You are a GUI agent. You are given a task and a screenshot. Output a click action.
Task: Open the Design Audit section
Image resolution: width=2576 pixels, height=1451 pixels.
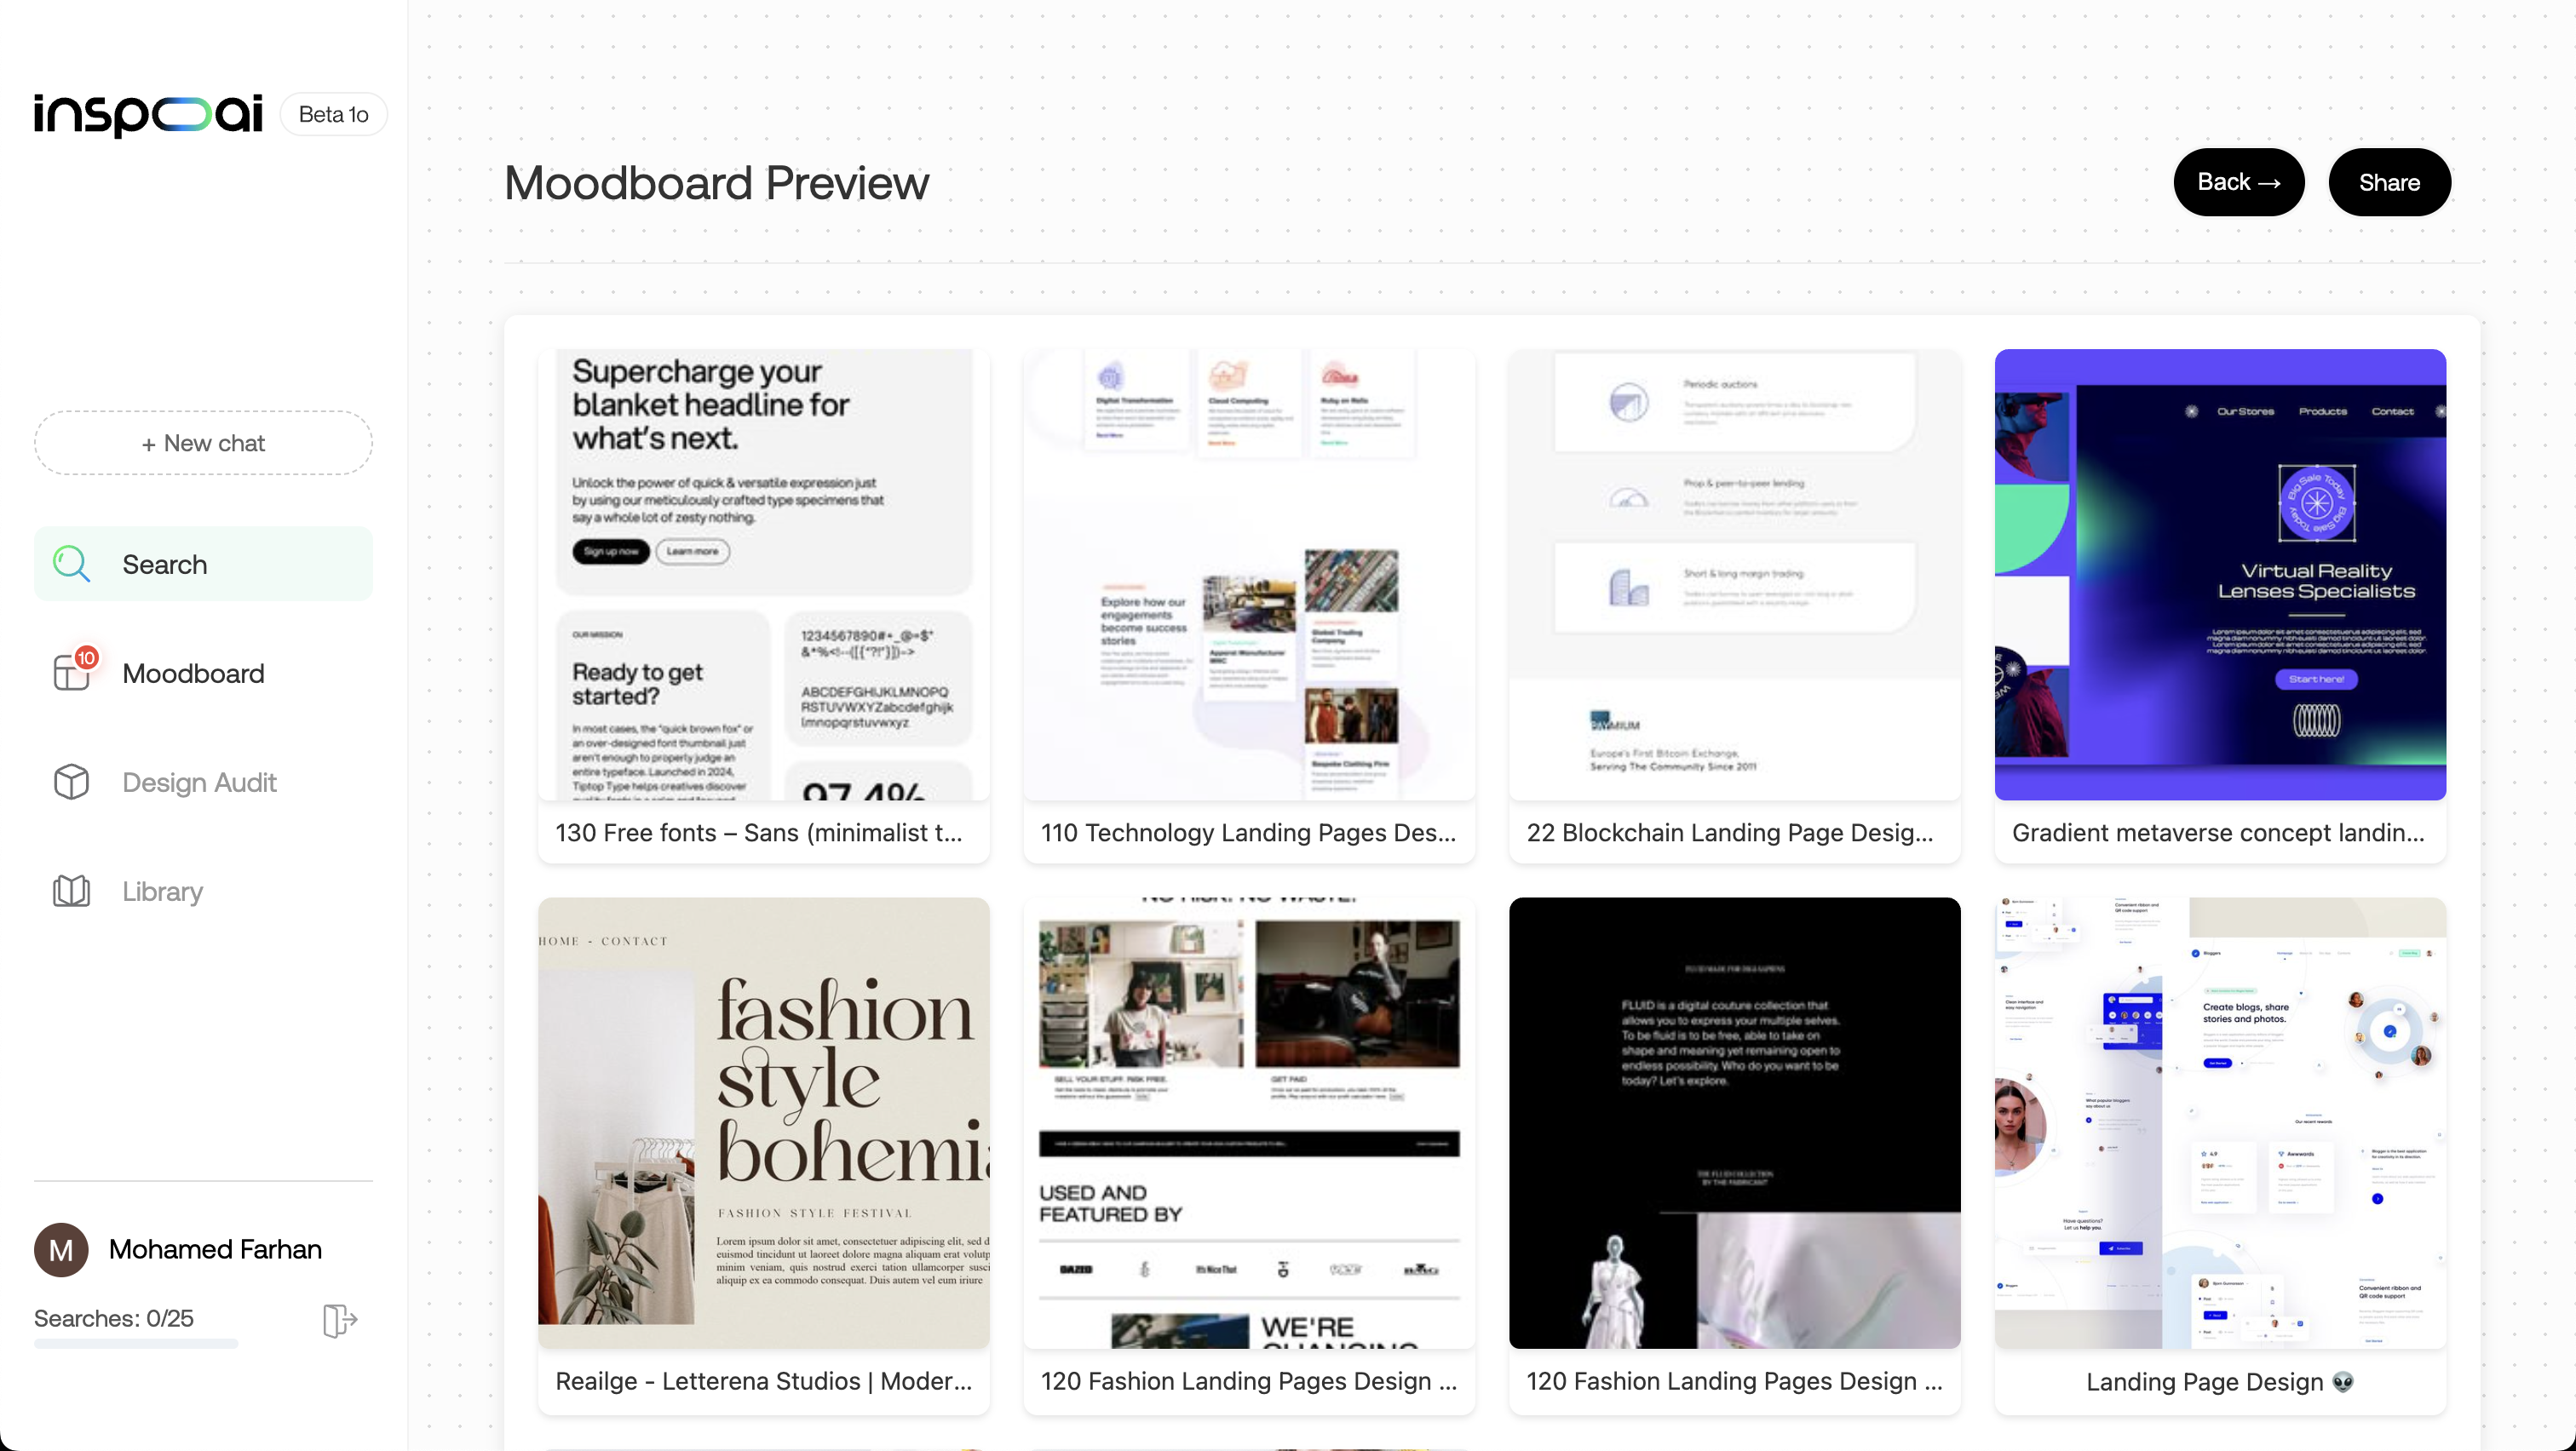coord(199,782)
